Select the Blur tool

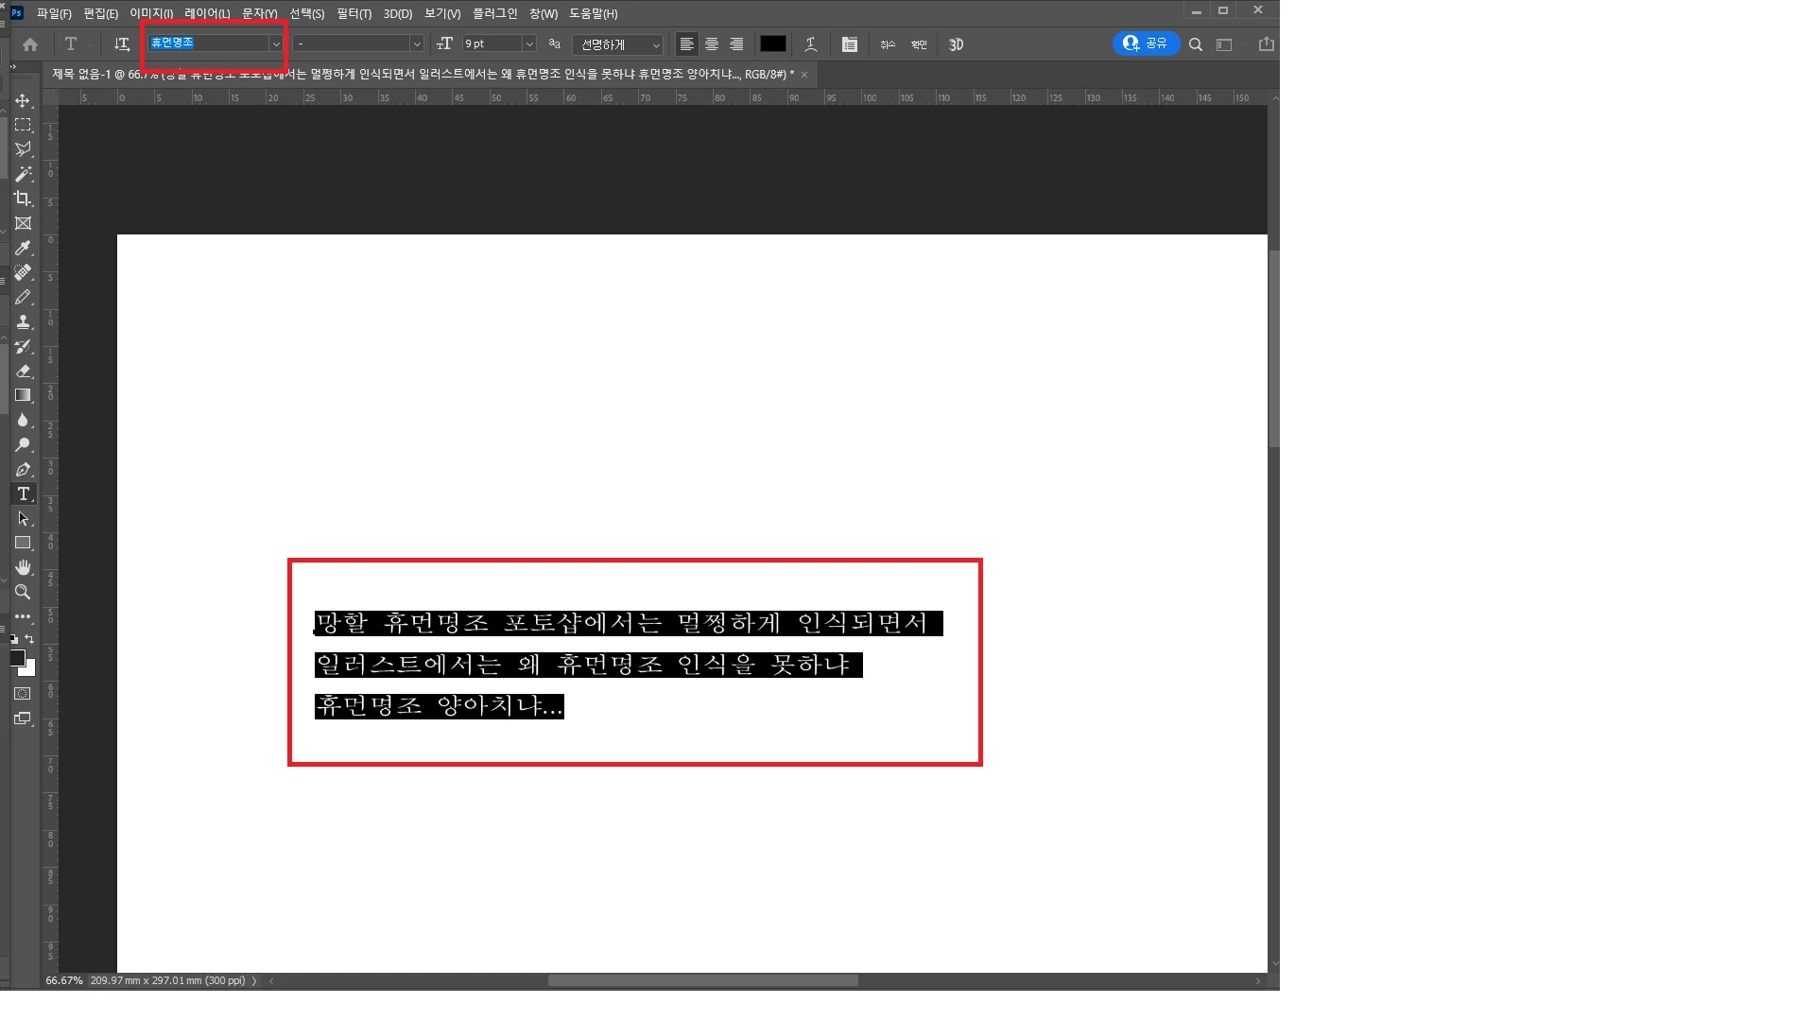23,420
